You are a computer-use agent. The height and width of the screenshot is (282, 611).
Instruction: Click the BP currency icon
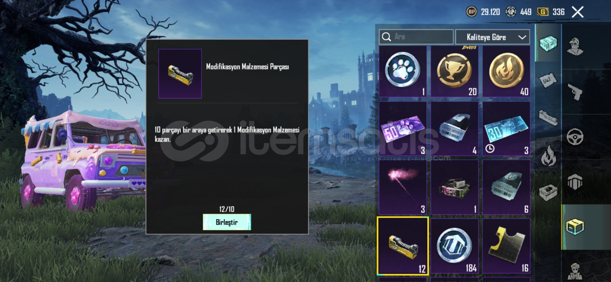click(x=472, y=12)
